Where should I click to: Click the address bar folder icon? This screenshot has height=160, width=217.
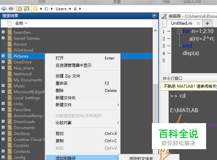pos(35,9)
